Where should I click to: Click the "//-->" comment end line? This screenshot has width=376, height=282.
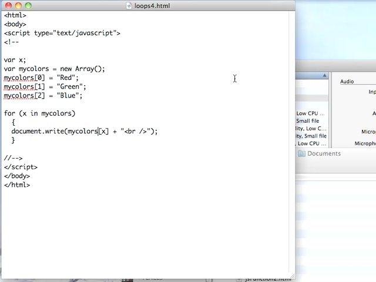[x=13, y=158]
